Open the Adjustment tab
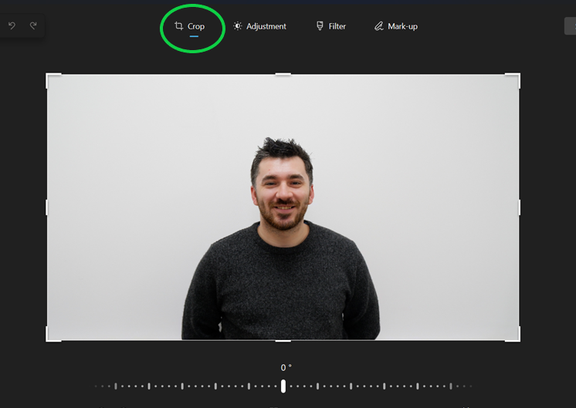 pyautogui.click(x=259, y=26)
